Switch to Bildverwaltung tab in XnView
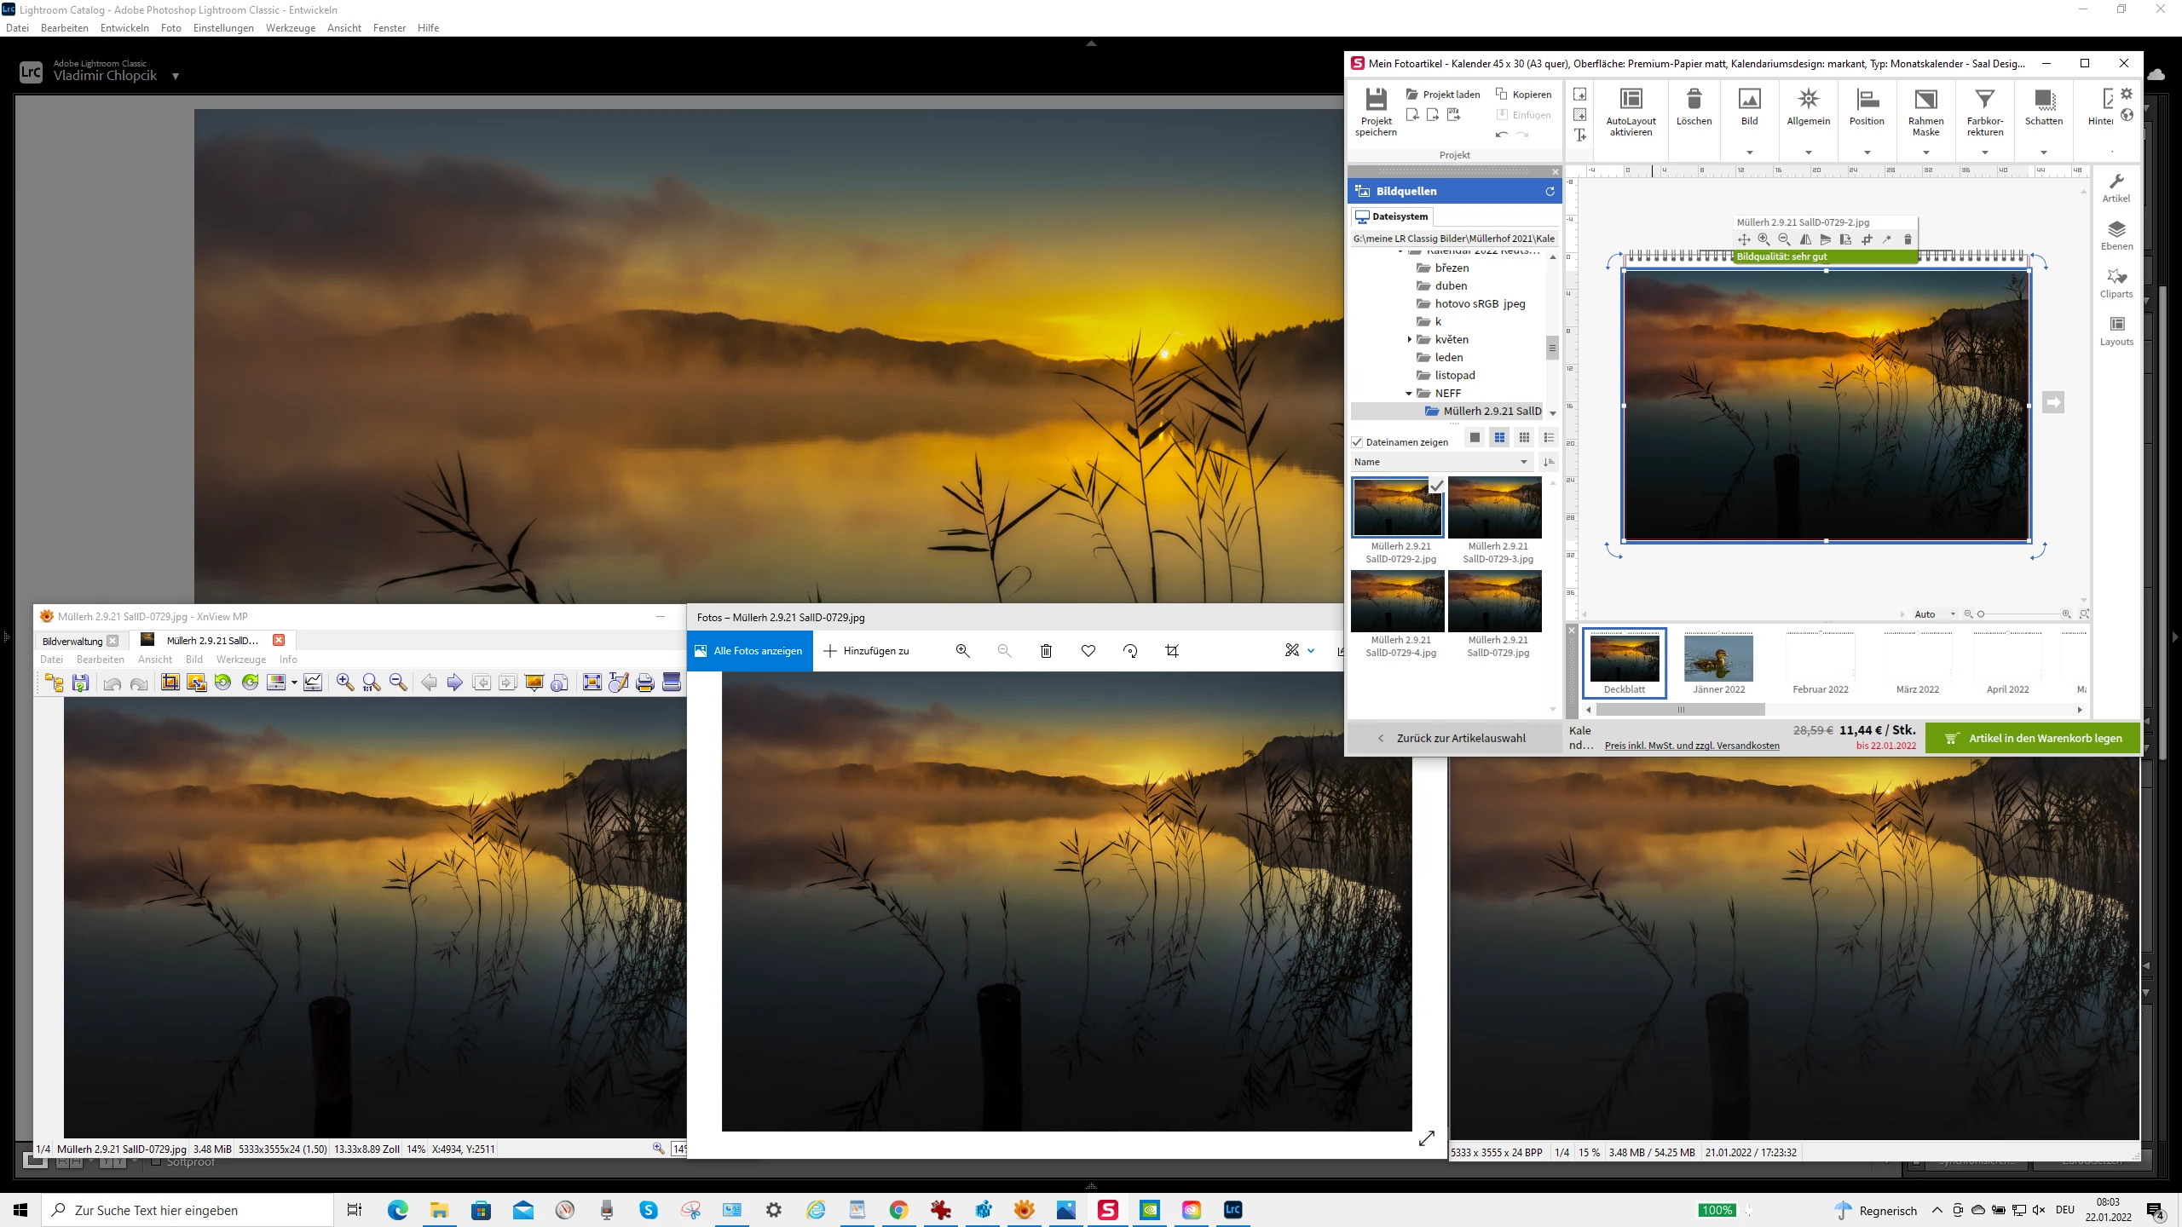 tap(73, 641)
